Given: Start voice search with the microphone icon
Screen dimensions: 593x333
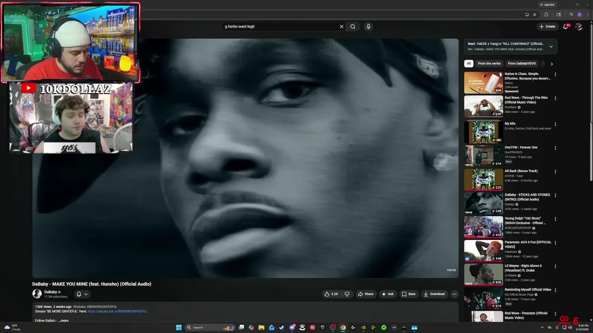Looking at the screenshot, I should 368,27.
